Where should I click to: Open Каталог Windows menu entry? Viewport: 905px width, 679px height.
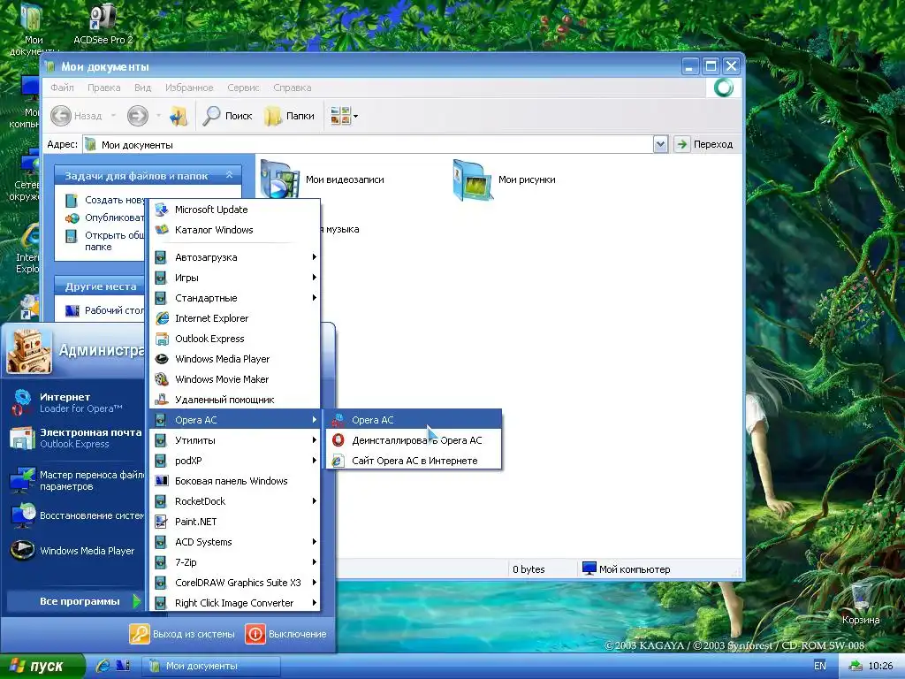click(x=234, y=230)
